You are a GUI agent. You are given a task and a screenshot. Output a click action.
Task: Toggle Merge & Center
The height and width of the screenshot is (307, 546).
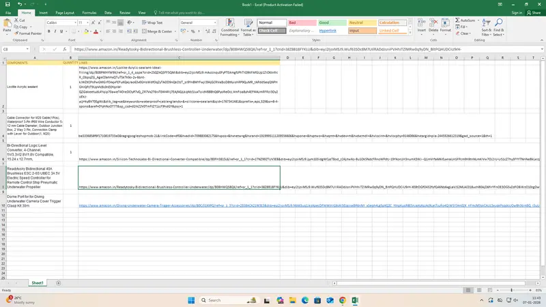(x=157, y=31)
